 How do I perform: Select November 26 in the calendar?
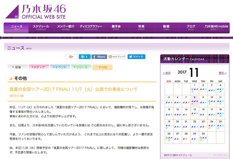pyautogui.click(x=169, y=138)
